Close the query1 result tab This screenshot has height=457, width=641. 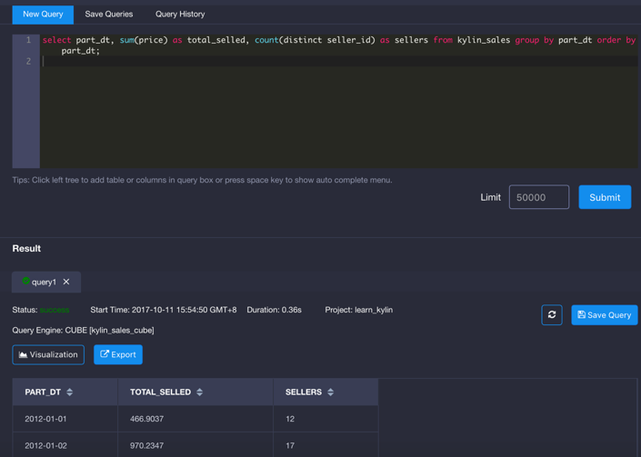pos(66,282)
